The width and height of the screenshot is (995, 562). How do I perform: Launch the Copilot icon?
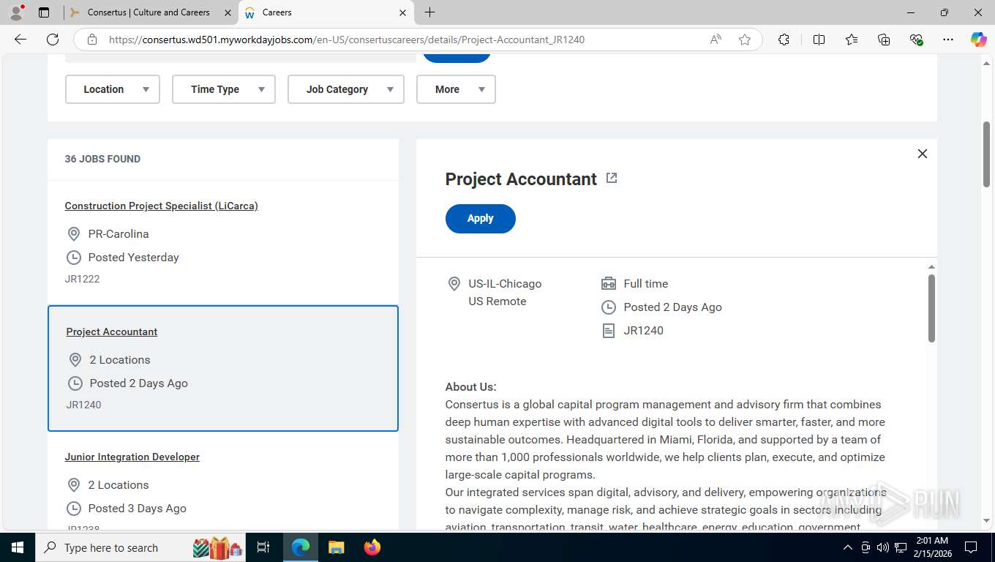pos(978,40)
